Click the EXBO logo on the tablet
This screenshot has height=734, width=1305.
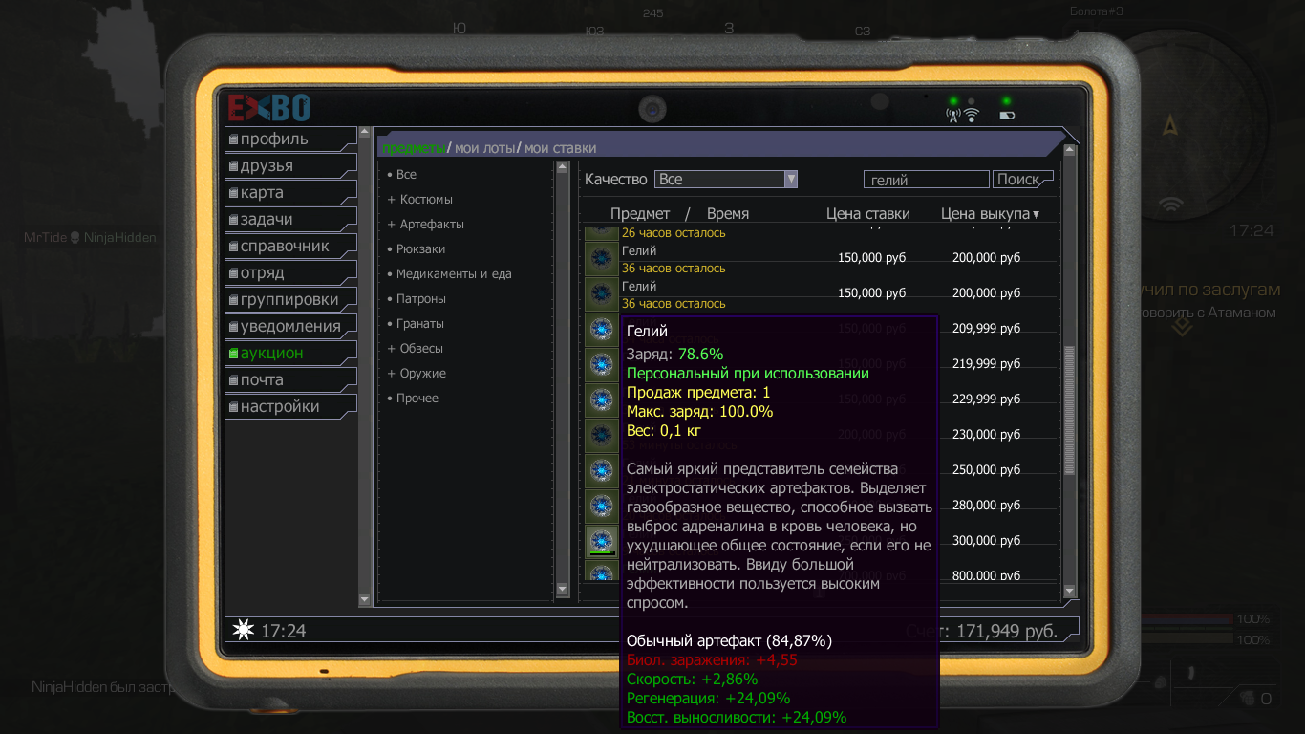tap(268, 106)
